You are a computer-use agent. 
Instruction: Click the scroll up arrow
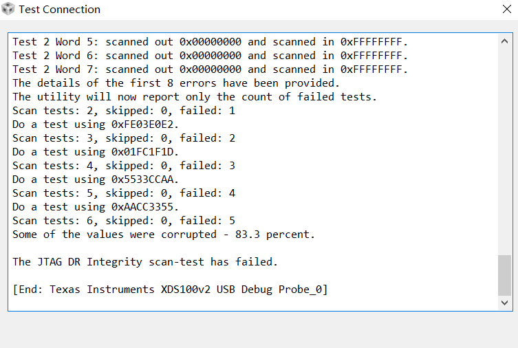(505, 41)
